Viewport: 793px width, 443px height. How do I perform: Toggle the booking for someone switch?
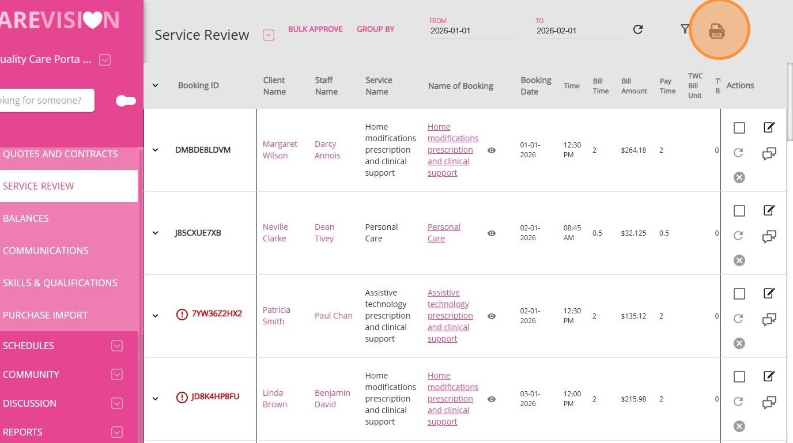click(126, 101)
